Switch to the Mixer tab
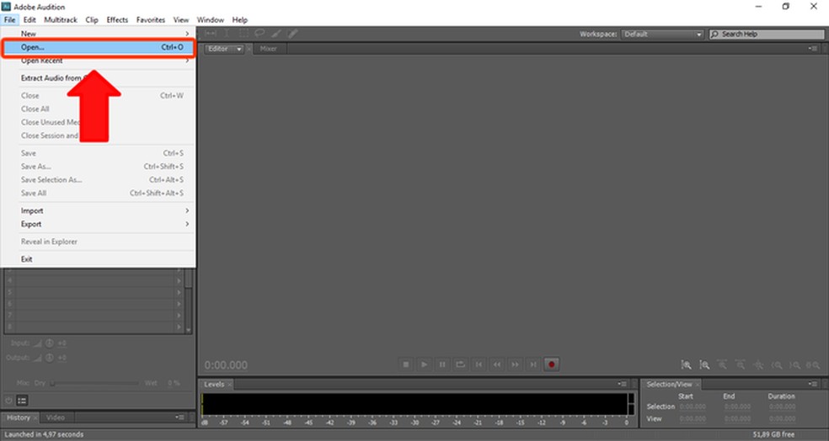The width and height of the screenshot is (829, 441). coord(268,49)
